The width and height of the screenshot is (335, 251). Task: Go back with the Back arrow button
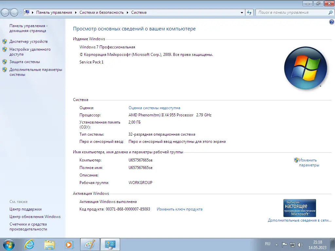coord(5,13)
